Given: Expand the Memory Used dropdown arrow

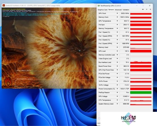Looking at the screenshot, I should coord(117,47).
